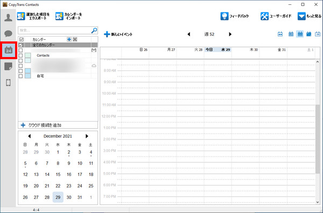Click the もっと見る down-arrow icon
323x213 pixels.
(x=301, y=16)
